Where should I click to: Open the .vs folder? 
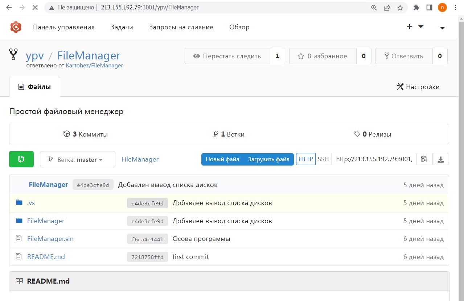pyautogui.click(x=31, y=203)
